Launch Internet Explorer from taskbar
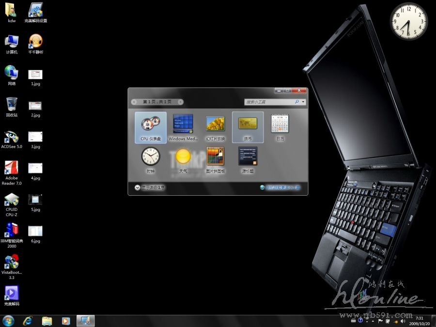The height and width of the screenshot is (327, 436). pos(28,321)
